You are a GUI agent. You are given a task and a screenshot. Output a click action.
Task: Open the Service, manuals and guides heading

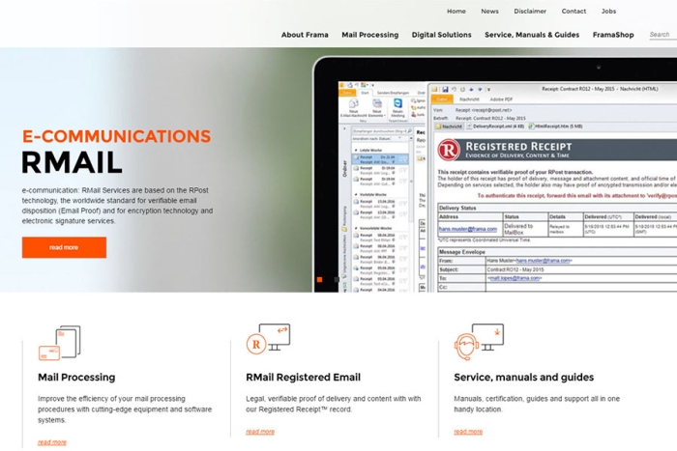click(524, 378)
